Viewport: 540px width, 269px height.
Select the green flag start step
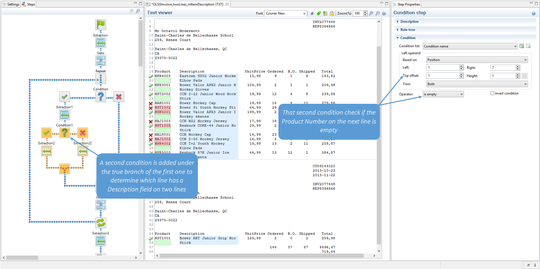tap(100, 25)
